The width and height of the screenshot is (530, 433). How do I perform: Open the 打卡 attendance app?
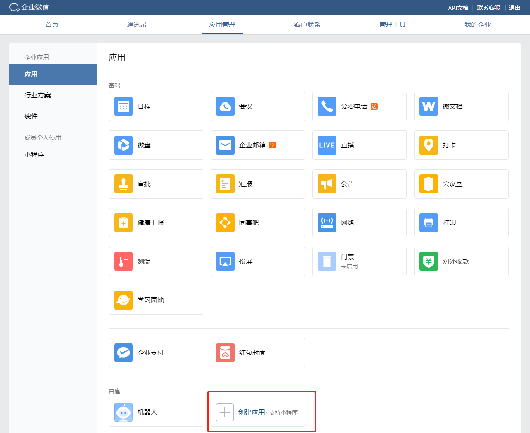[x=461, y=145]
